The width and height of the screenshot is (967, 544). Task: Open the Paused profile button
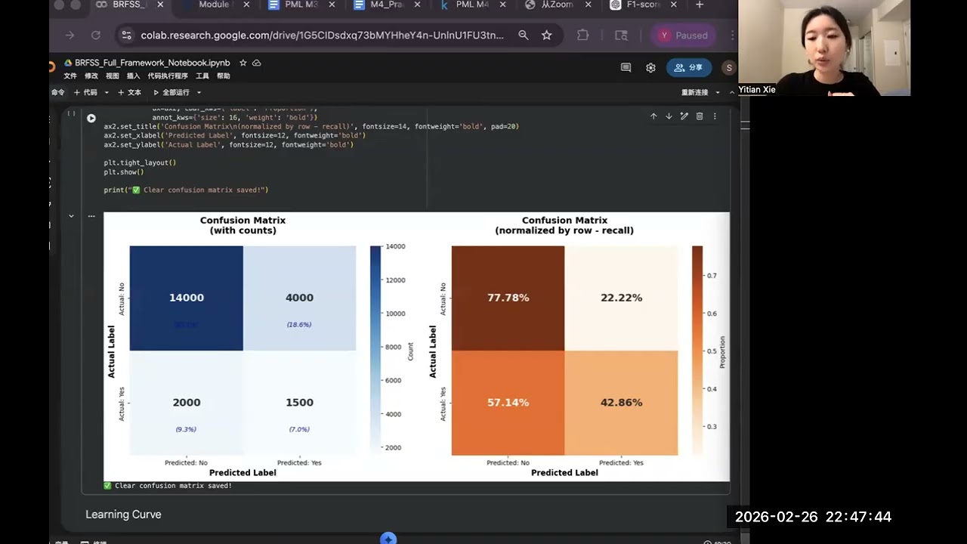(684, 35)
